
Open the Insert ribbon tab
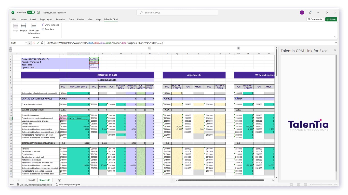(x=33, y=19)
